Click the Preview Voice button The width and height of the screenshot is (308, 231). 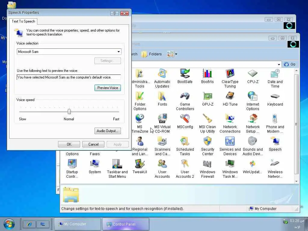pyautogui.click(x=108, y=88)
